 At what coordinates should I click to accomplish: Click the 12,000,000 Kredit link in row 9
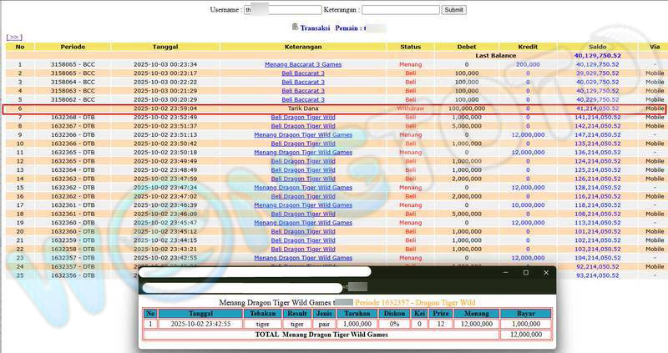527,134
